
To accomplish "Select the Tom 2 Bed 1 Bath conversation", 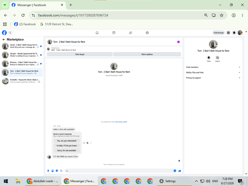I will [x=22, y=72].
